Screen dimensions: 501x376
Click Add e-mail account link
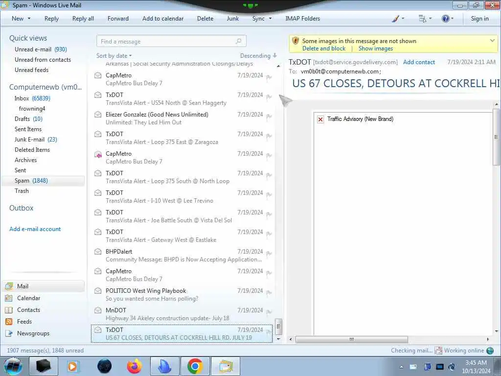pyautogui.click(x=35, y=229)
